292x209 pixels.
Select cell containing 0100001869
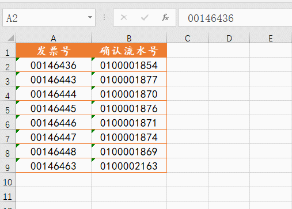coord(129,151)
